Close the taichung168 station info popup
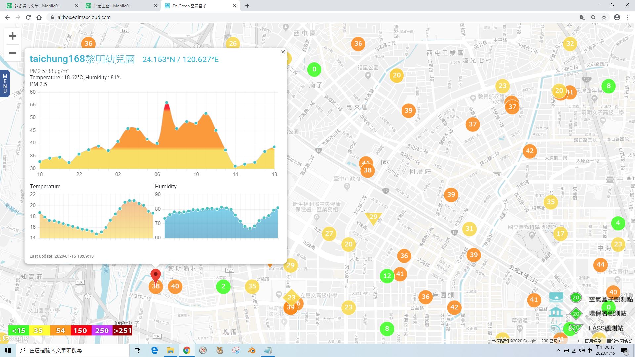This screenshot has width=635, height=357. (283, 52)
